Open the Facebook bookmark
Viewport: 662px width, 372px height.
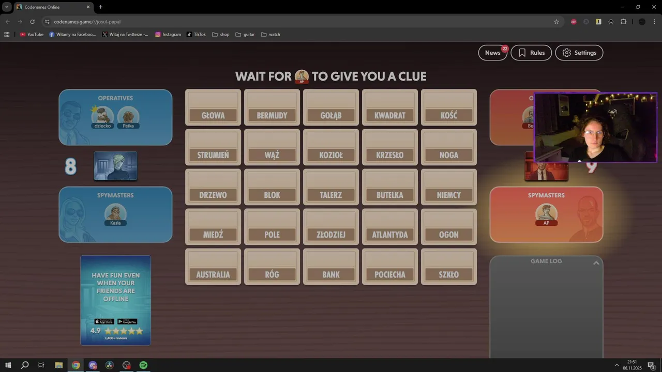(x=72, y=35)
